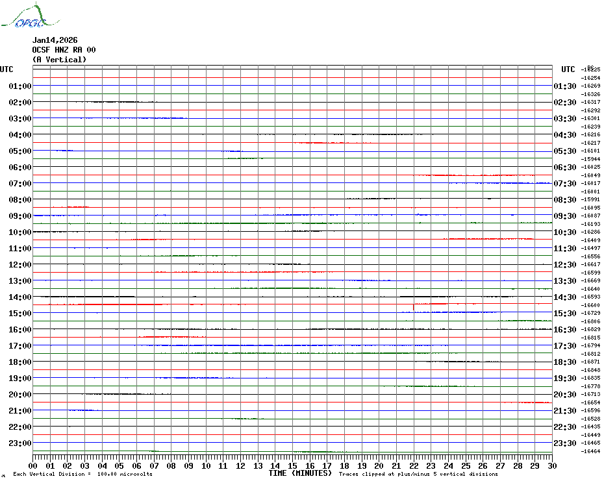
Task: Click the DC offset value -15944
Action: pos(590,159)
